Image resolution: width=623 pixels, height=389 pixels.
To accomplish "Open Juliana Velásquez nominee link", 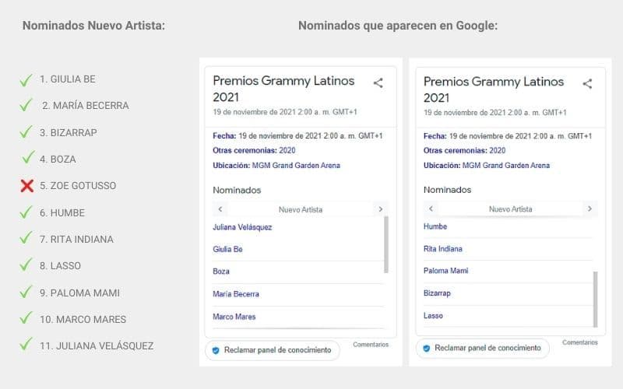I will [242, 227].
